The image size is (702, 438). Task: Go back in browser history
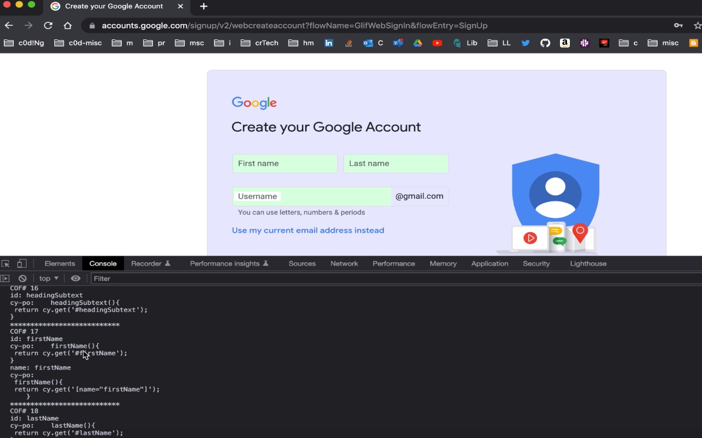point(9,25)
